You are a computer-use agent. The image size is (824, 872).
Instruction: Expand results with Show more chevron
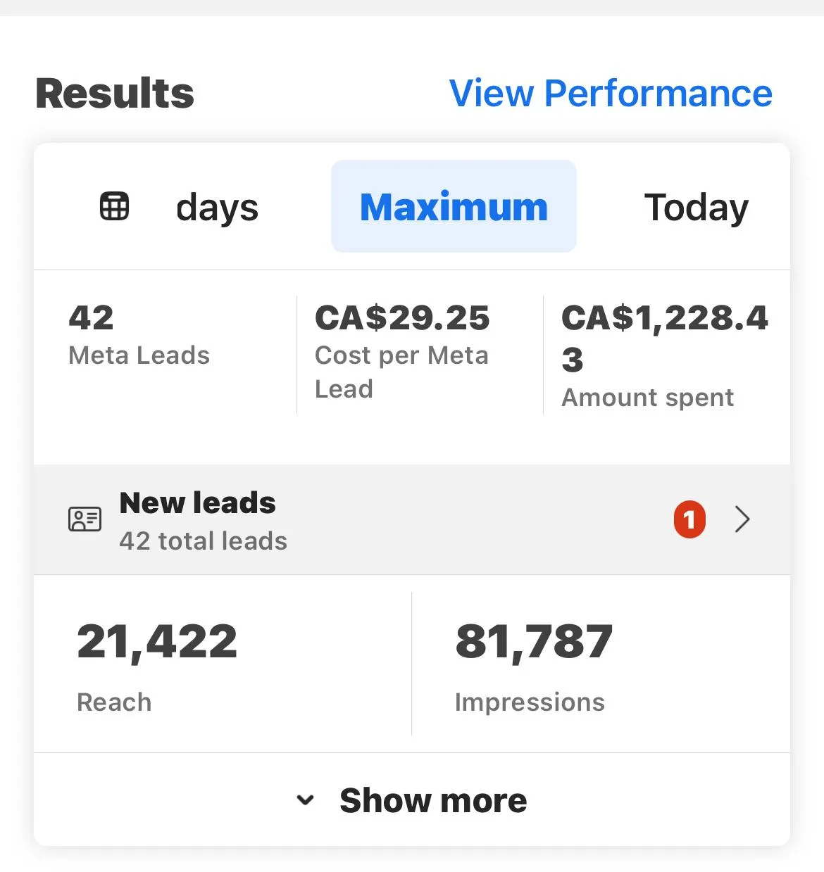[x=305, y=800]
